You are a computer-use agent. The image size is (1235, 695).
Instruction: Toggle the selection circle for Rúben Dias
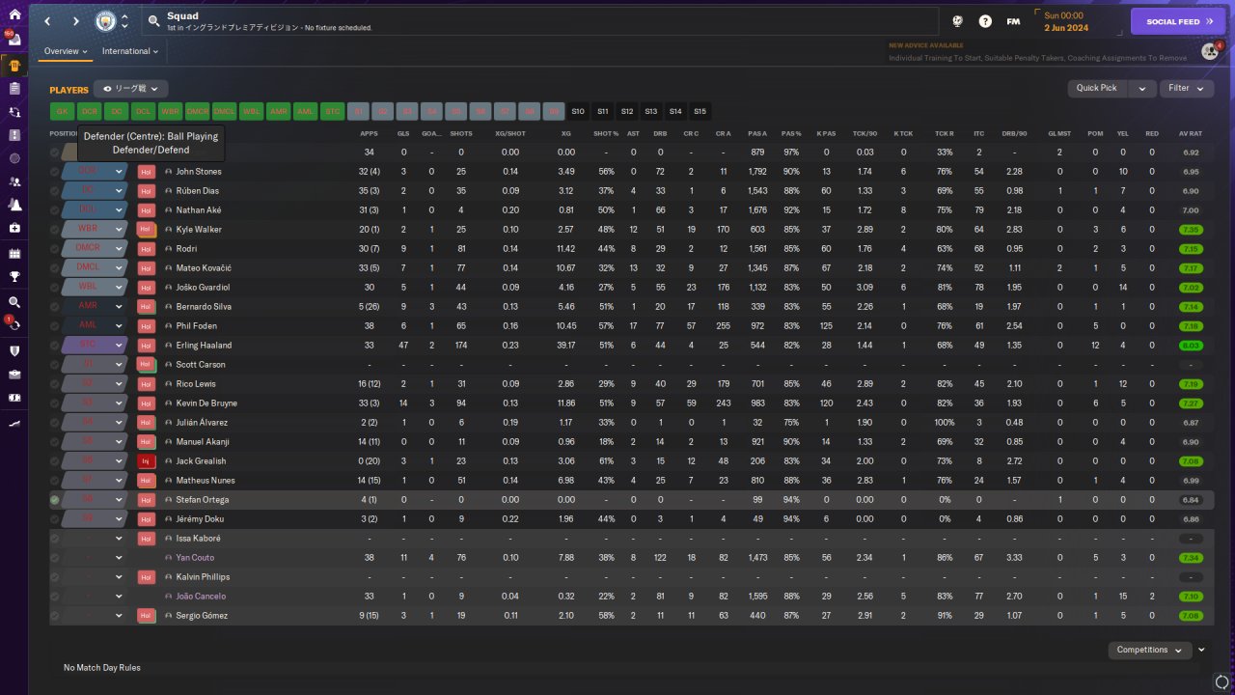pos(55,191)
